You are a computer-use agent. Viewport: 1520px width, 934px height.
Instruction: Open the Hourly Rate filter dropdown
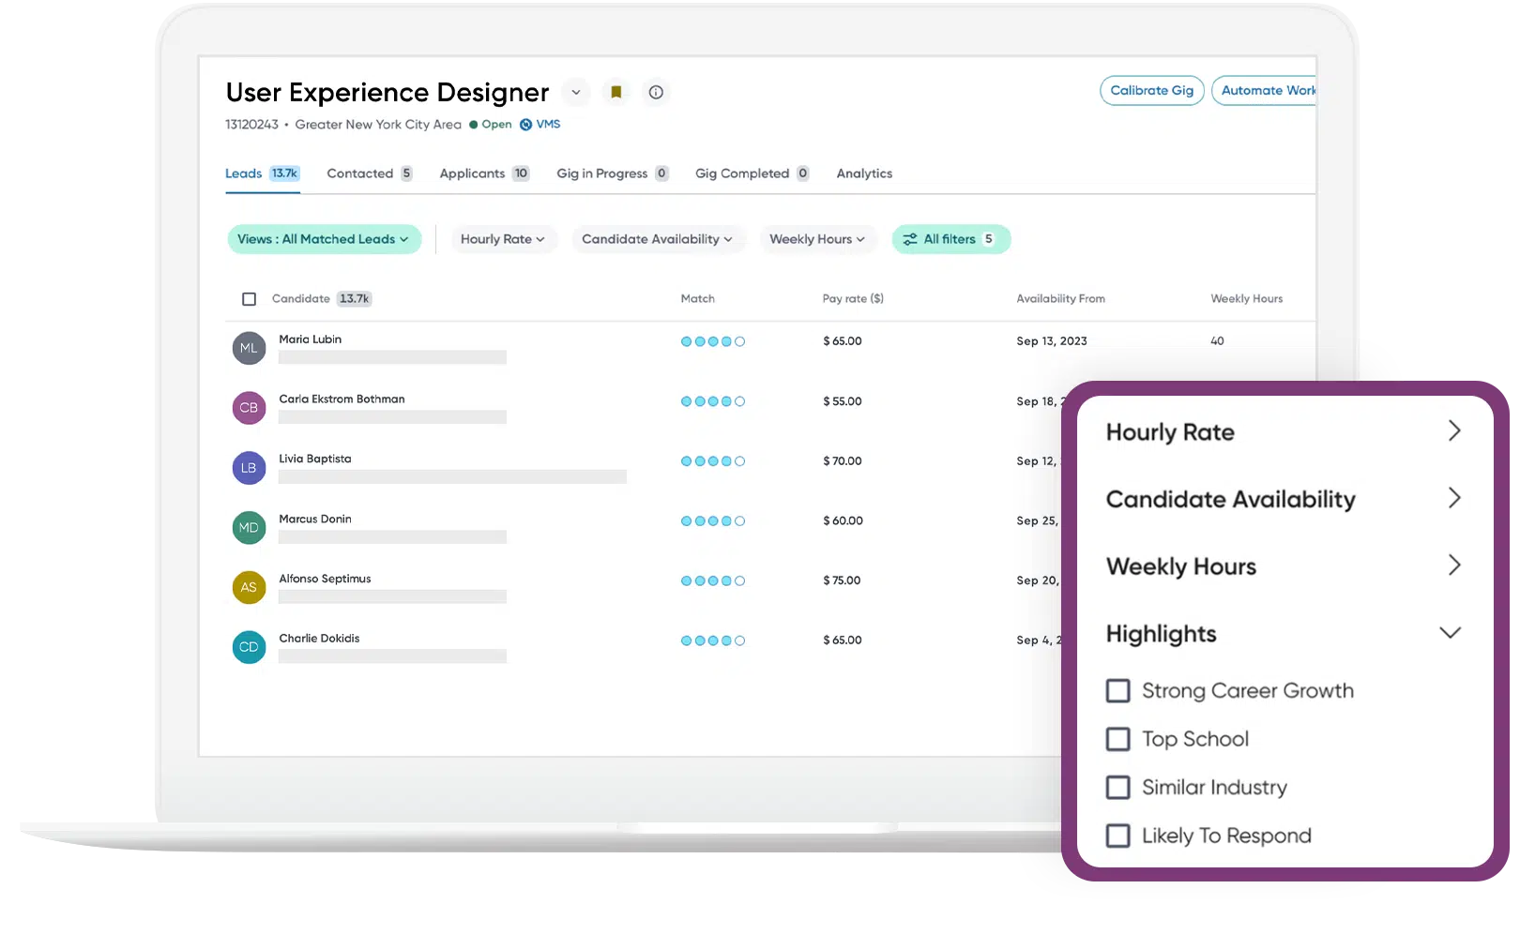504,239
